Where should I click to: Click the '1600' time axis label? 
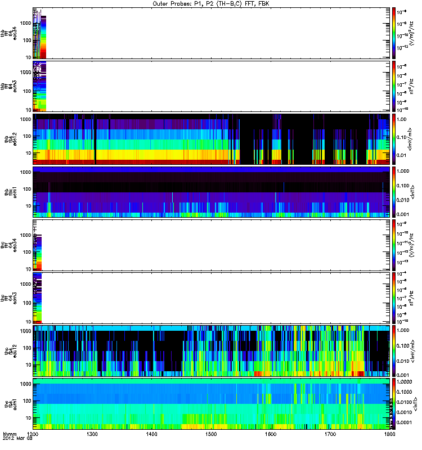271,434
